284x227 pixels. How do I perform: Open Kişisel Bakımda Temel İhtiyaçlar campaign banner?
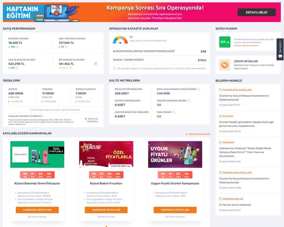[37, 155]
